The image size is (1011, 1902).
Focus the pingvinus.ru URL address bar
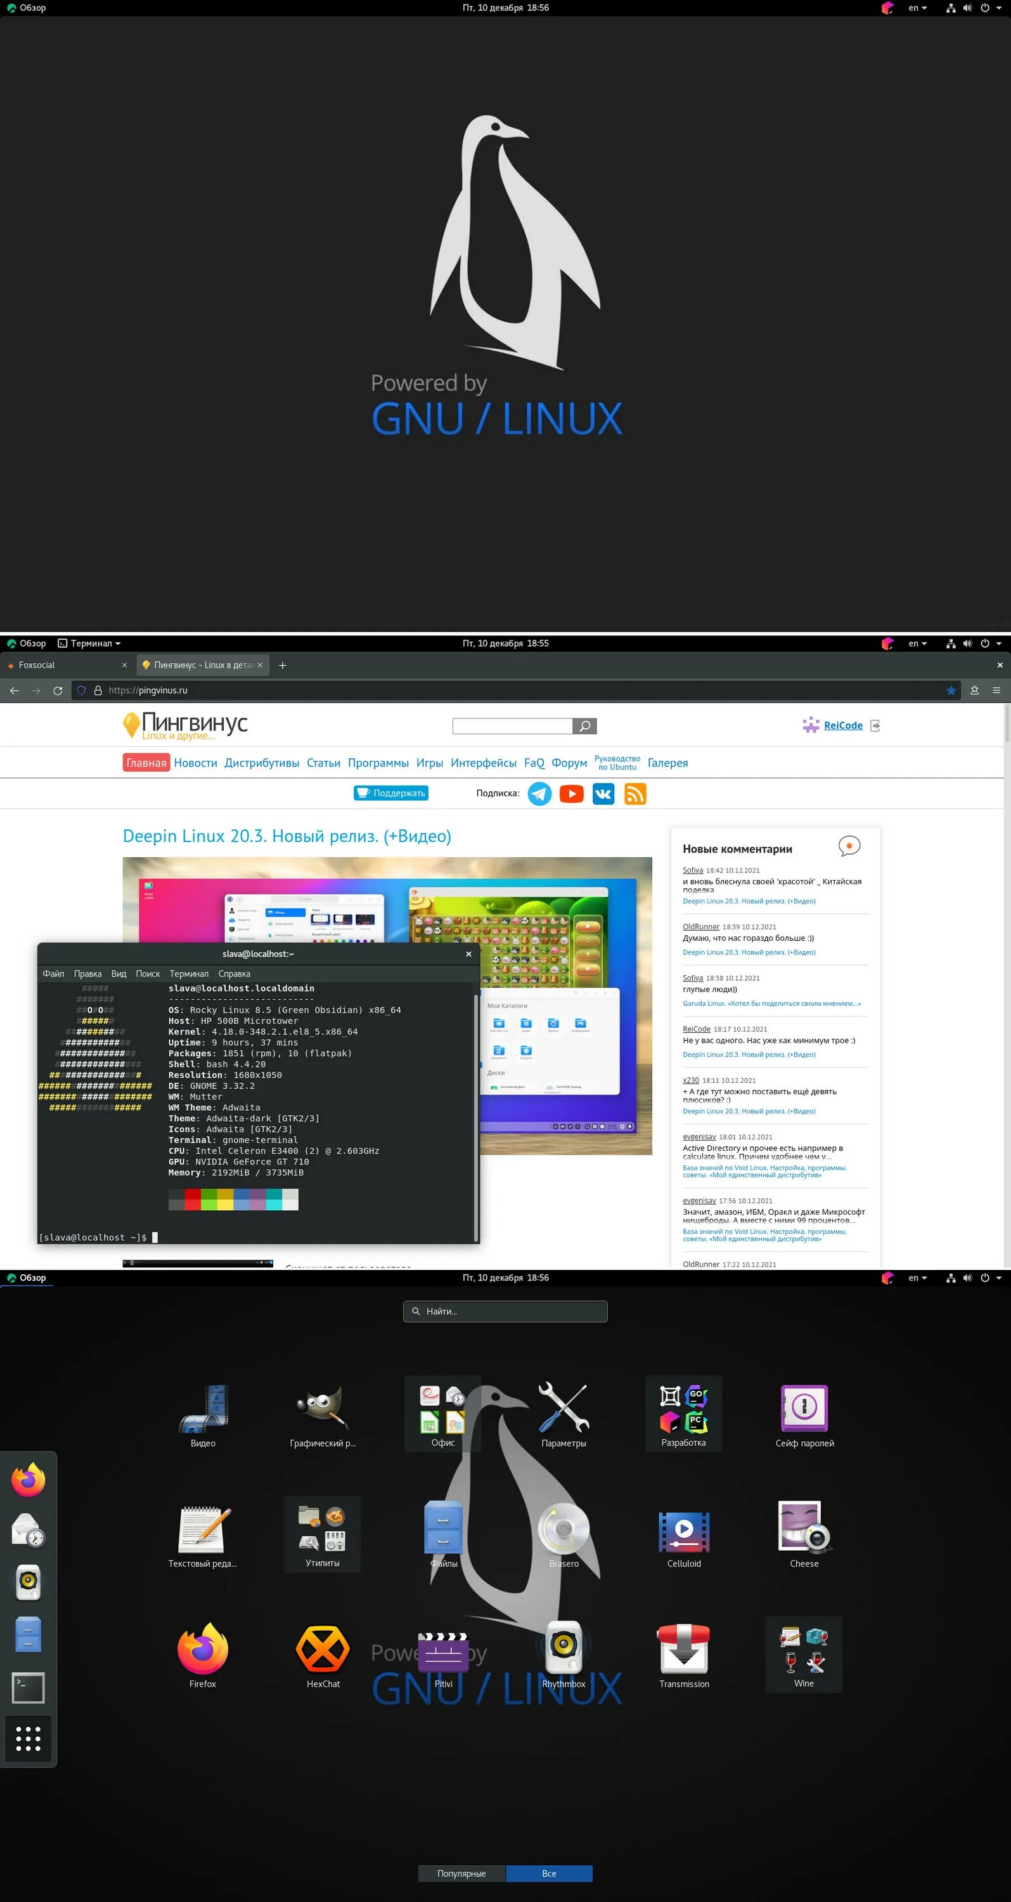pos(517,690)
